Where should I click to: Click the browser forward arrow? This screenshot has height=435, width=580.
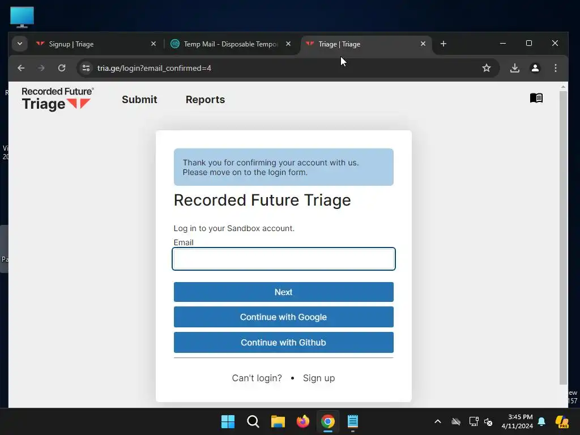41,68
